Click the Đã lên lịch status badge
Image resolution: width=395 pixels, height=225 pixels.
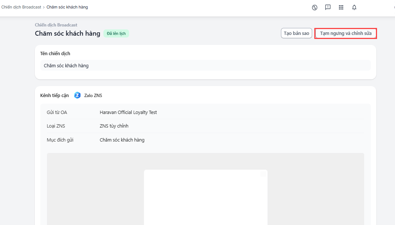click(116, 33)
